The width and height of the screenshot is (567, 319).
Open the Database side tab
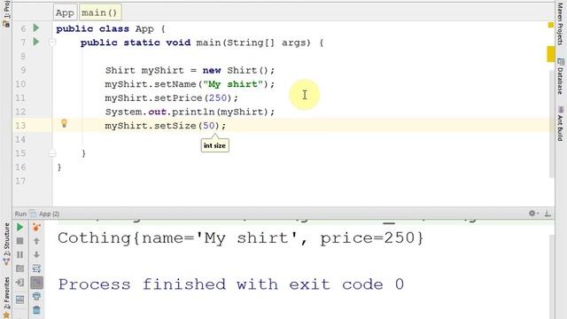click(560, 76)
